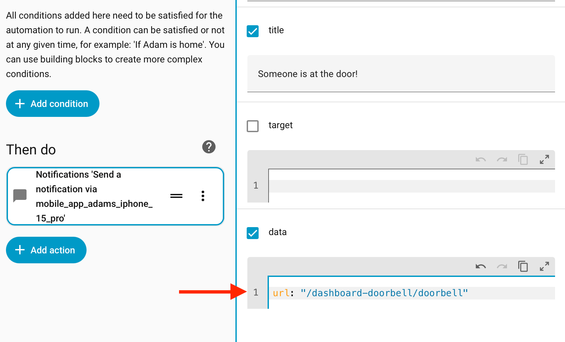565x342 pixels.
Task: Click into the target code editor line
Action: point(411,186)
